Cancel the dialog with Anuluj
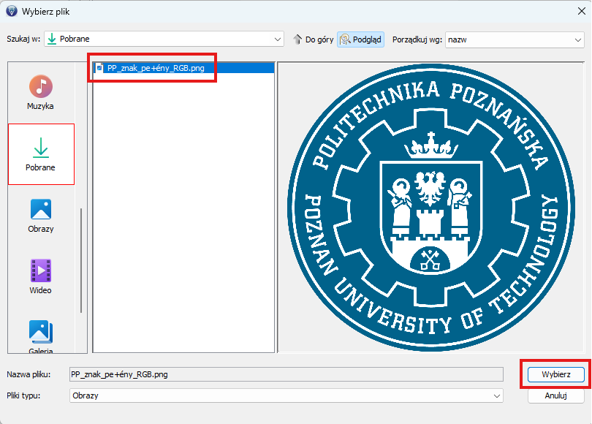 555,395
